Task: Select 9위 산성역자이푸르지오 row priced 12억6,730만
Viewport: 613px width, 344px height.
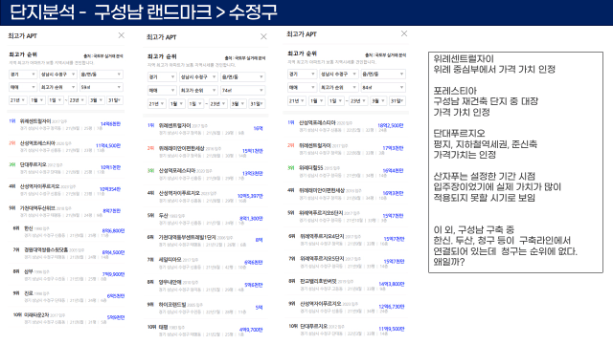Action: point(346,307)
